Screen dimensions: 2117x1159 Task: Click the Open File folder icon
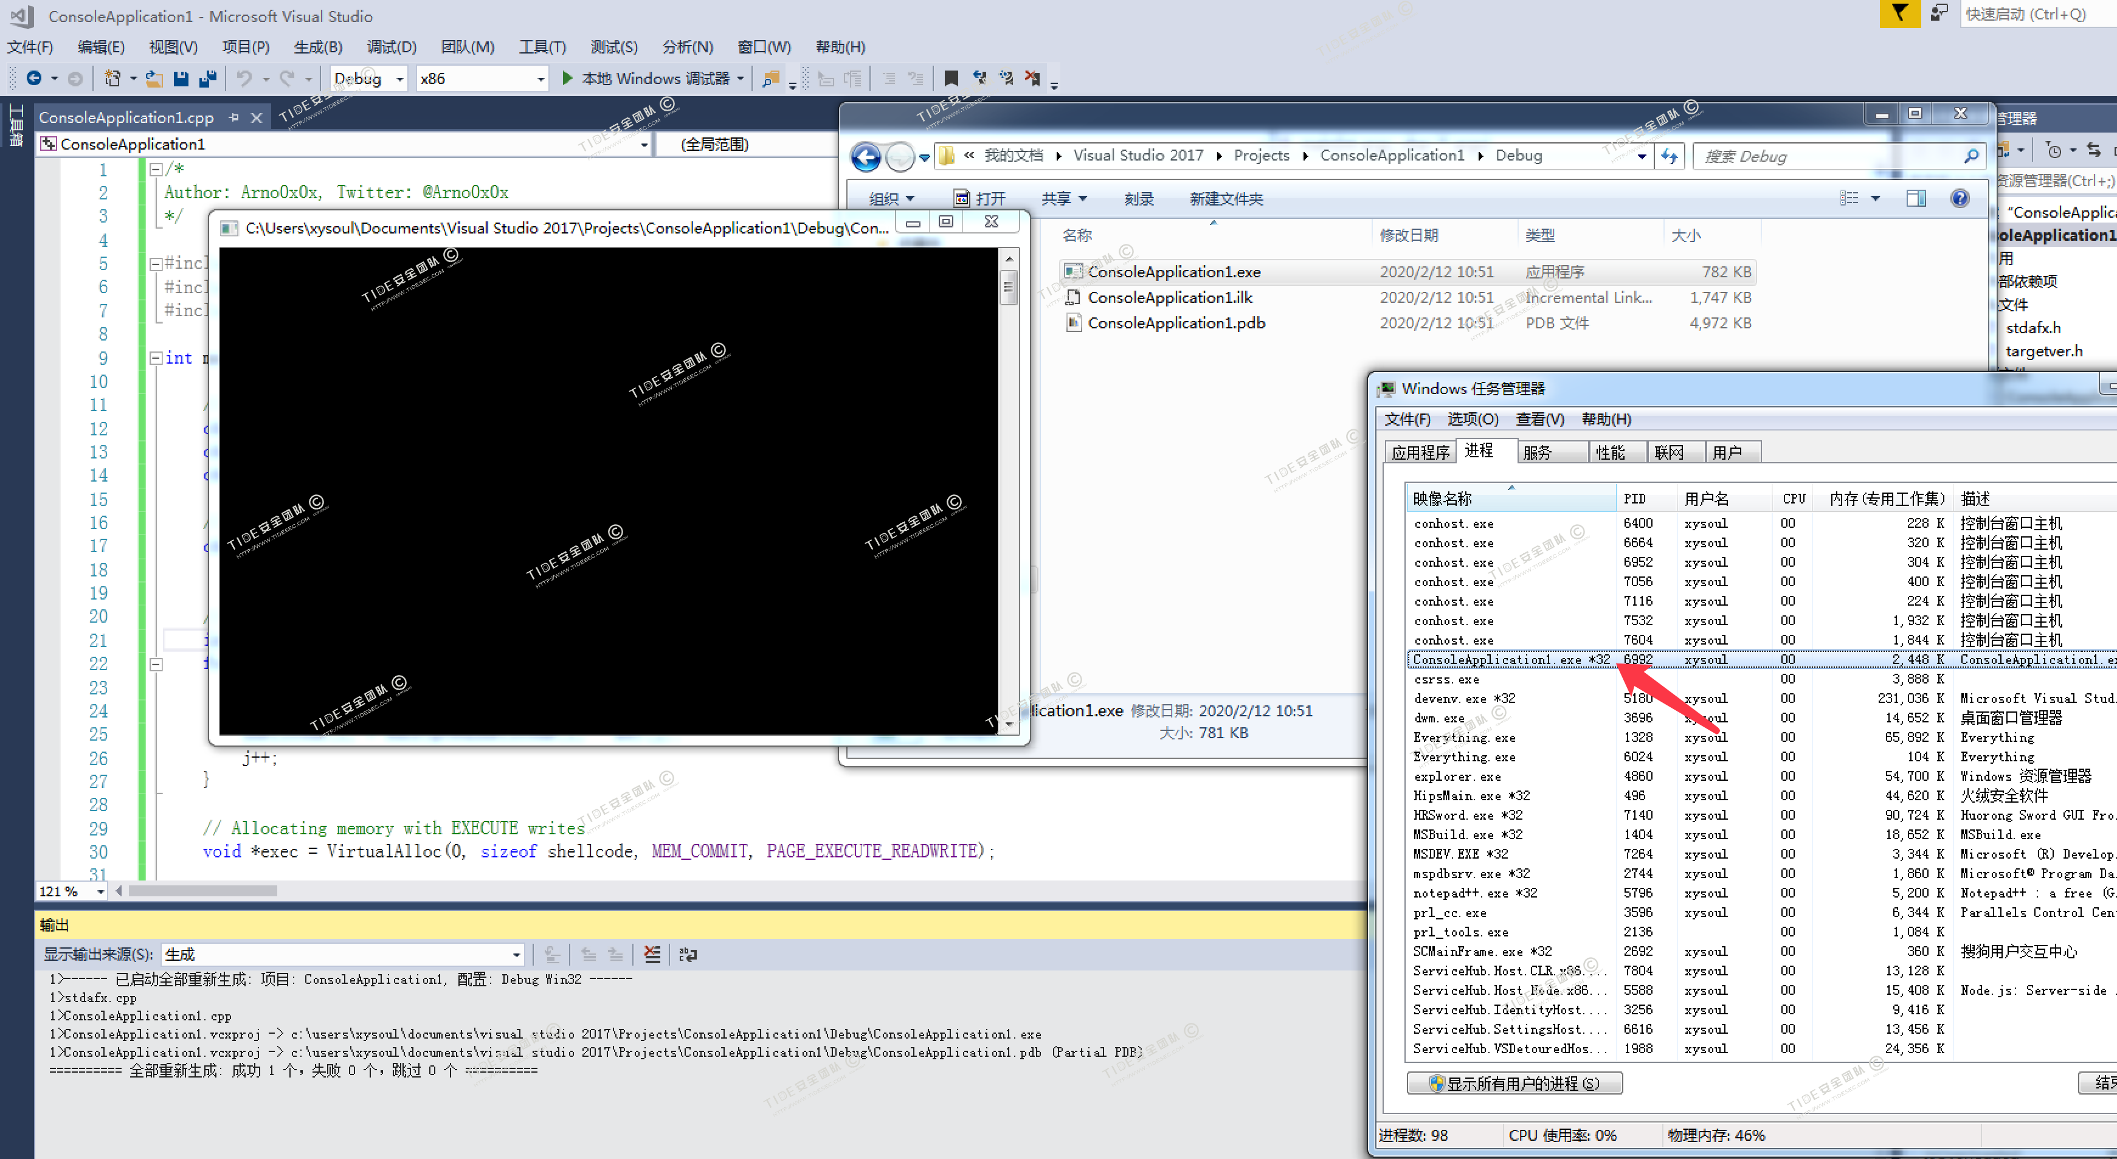(x=153, y=79)
